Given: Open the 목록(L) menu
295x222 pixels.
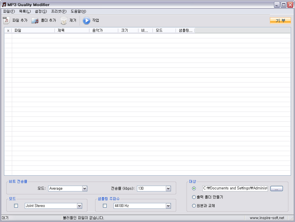Looking at the screenshot, I should coord(25,11).
